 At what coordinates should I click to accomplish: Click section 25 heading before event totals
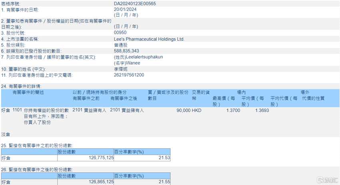click(37, 145)
